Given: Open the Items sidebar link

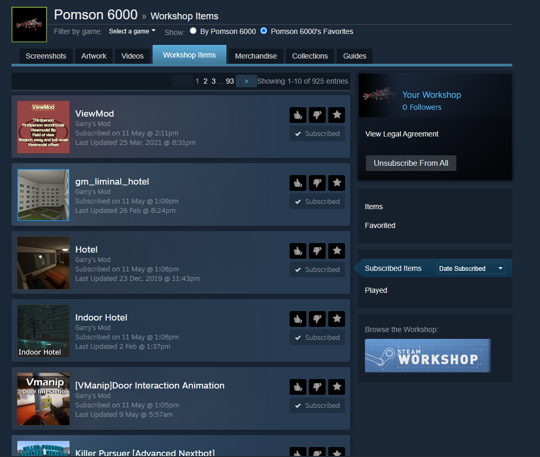Looking at the screenshot, I should tap(374, 207).
